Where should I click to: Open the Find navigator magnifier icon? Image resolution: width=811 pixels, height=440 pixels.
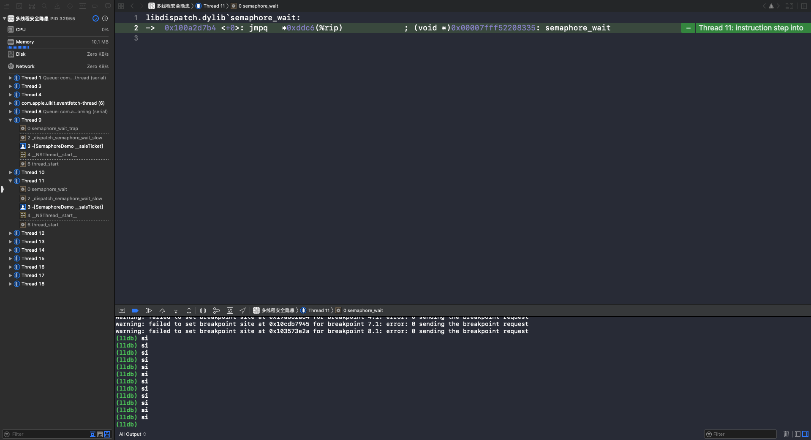45,6
